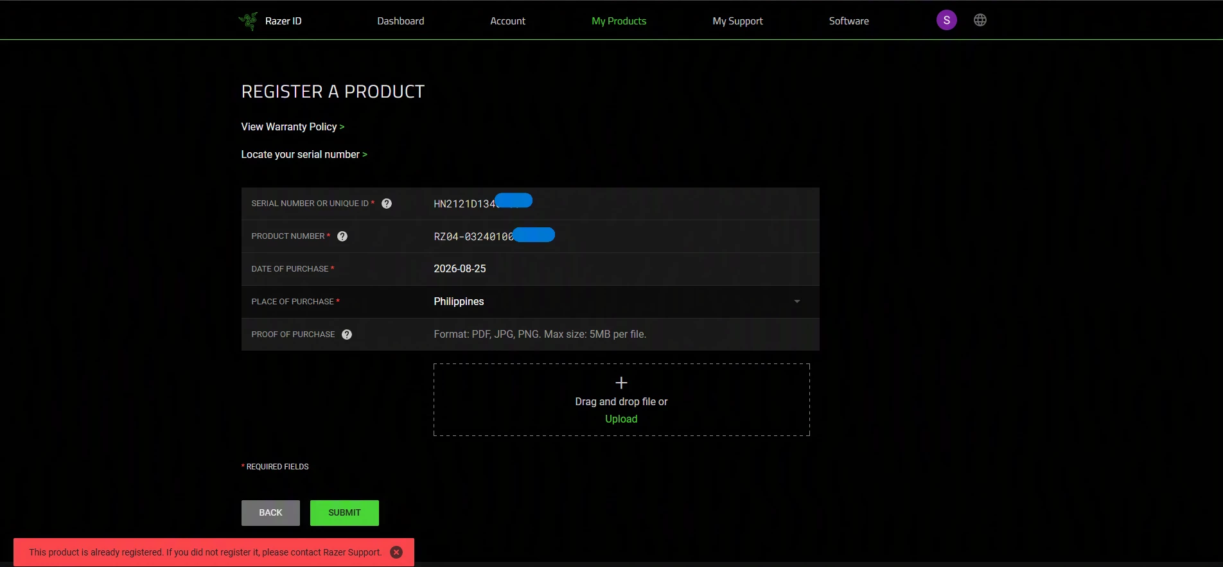Image resolution: width=1223 pixels, height=567 pixels.
Task: Open the My Support menu item
Action: coord(737,21)
